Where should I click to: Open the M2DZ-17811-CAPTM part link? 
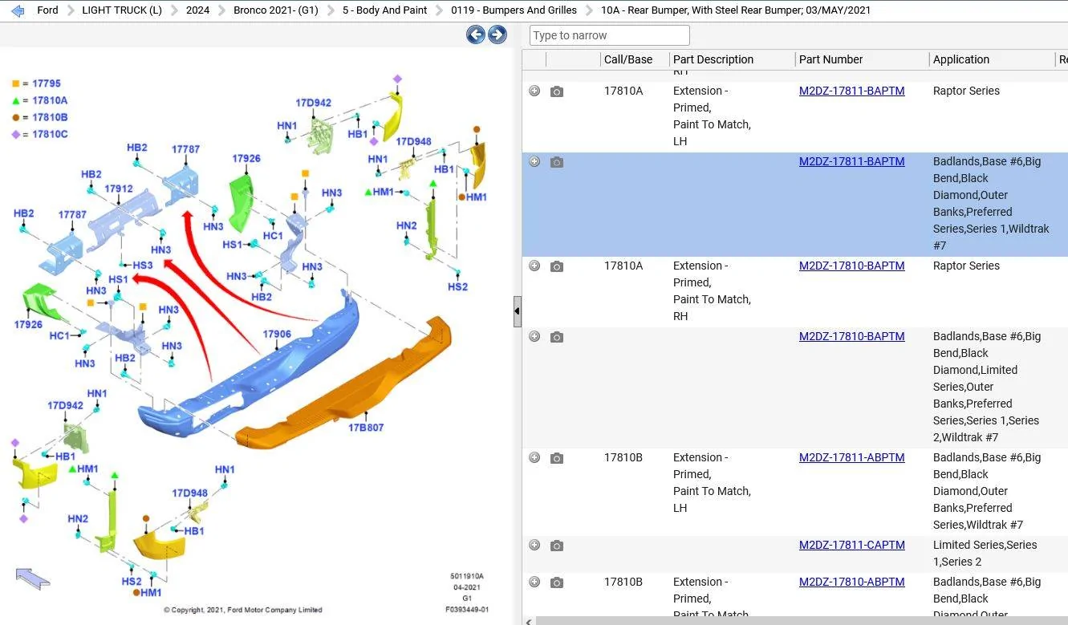point(851,545)
